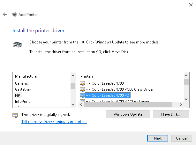Select Gestetner manufacturer

23,89
